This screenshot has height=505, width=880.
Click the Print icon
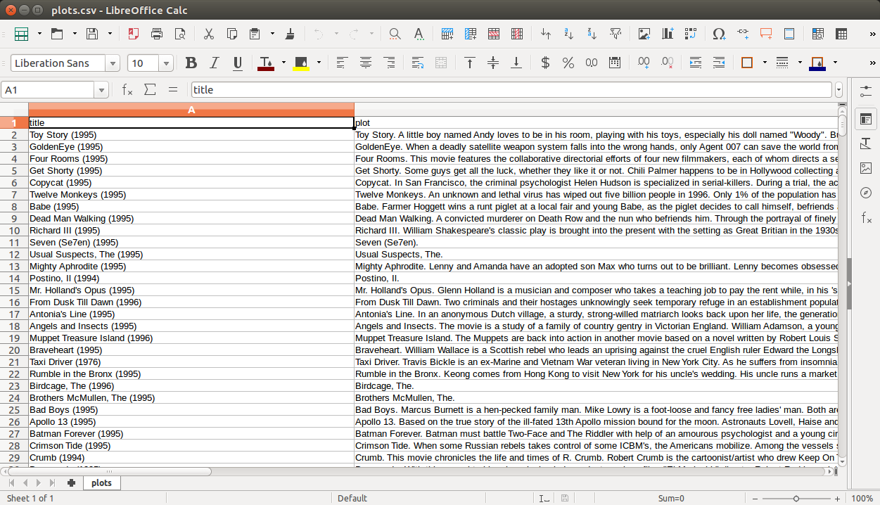pos(157,34)
